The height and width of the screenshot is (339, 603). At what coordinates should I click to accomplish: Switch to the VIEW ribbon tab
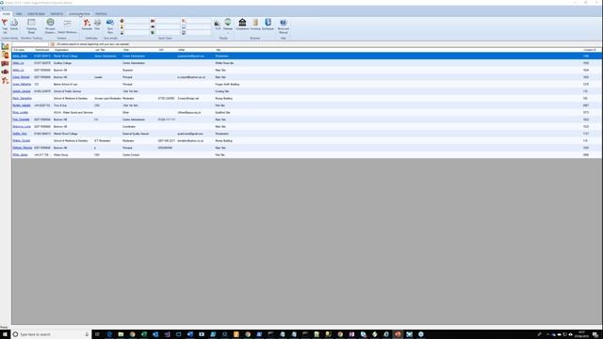(19, 14)
